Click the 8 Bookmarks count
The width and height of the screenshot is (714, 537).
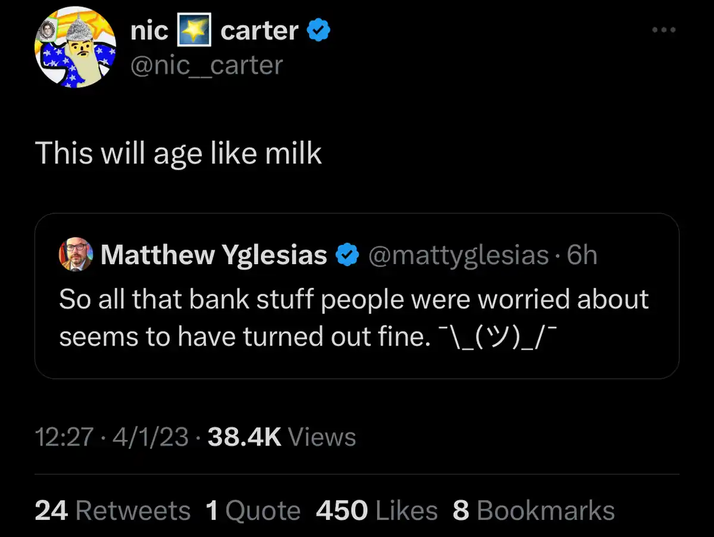tap(534, 511)
